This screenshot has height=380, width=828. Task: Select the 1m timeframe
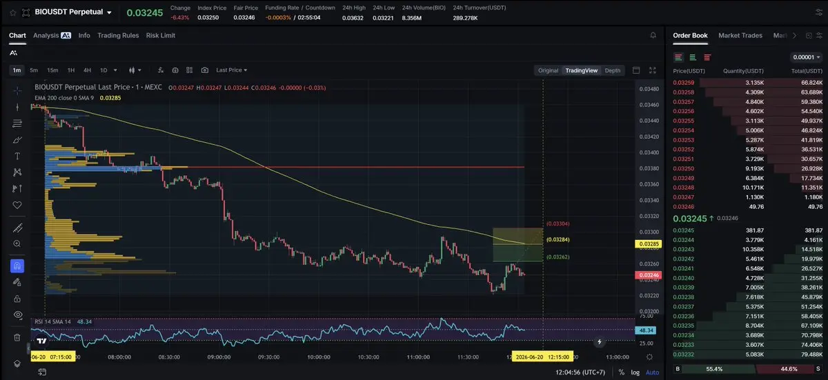point(17,70)
